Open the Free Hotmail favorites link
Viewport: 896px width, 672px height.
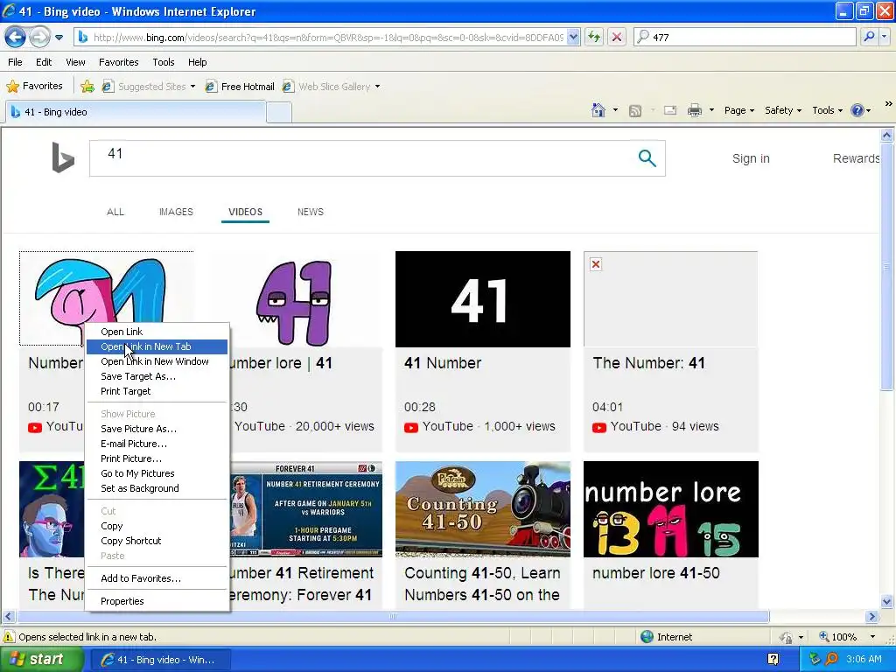pyautogui.click(x=240, y=87)
